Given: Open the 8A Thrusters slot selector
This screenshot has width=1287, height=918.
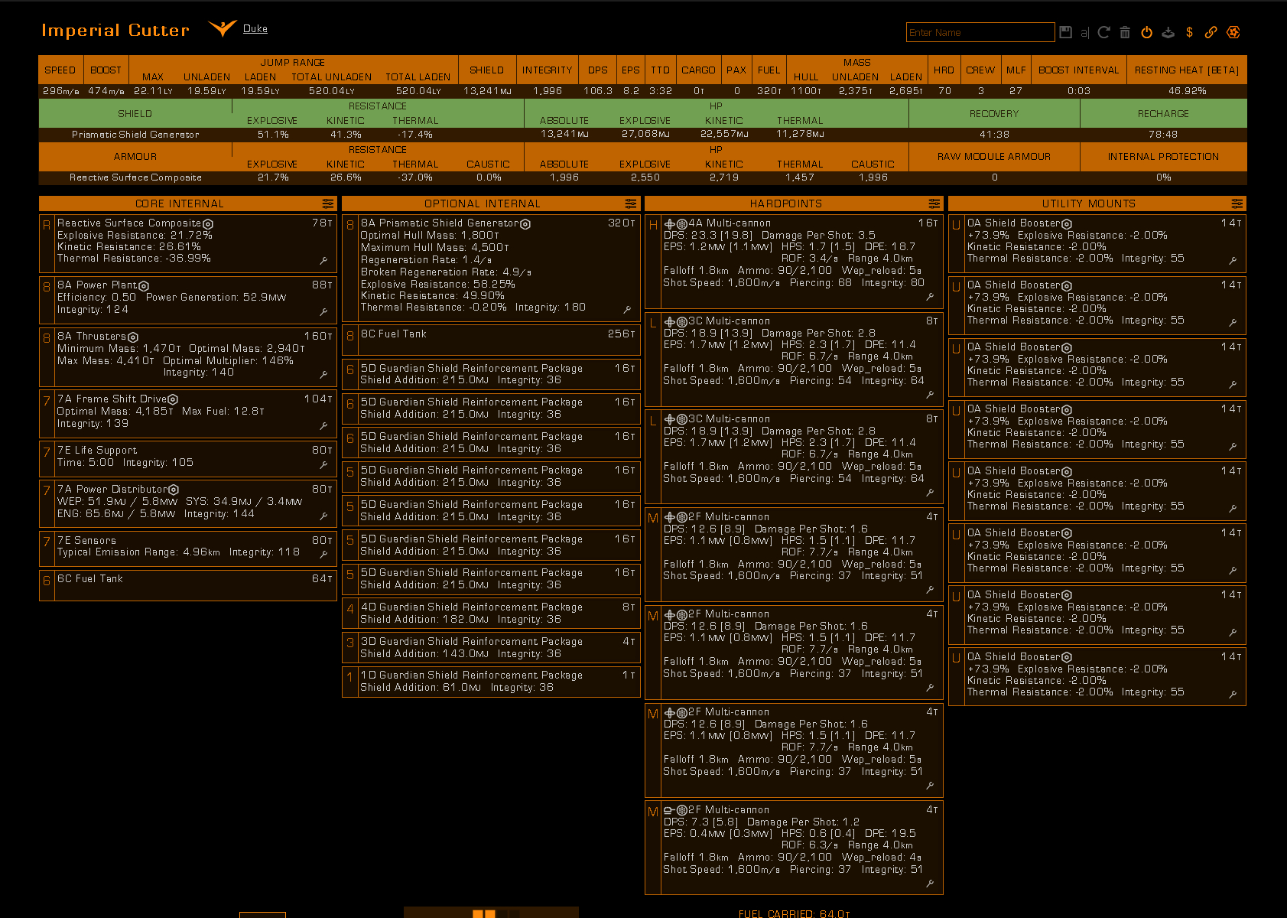Looking at the screenshot, I should coord(188,356).
